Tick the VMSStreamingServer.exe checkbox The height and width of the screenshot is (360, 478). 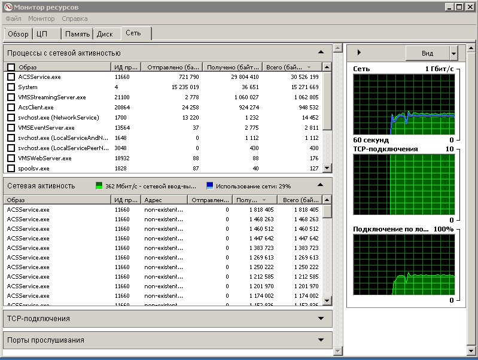(x=11, y=97)
